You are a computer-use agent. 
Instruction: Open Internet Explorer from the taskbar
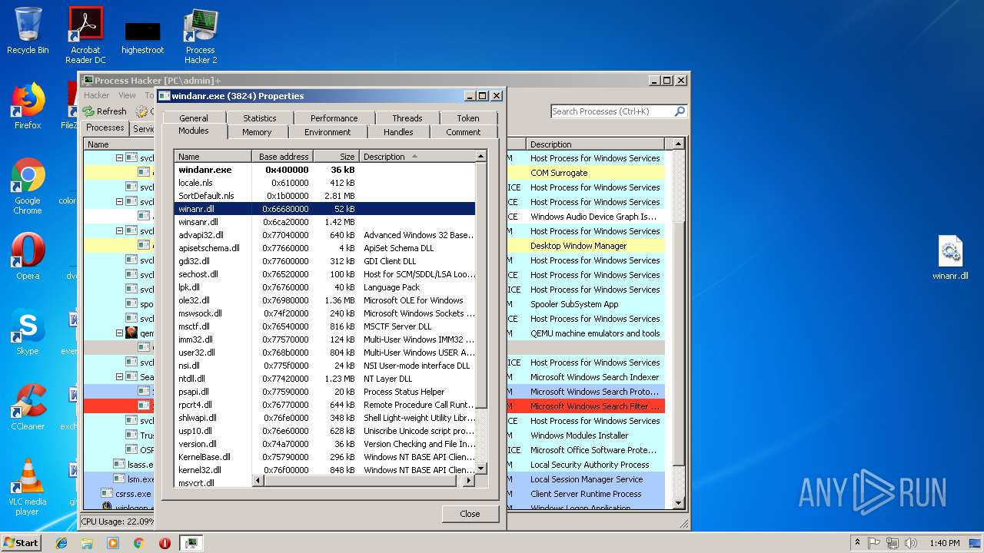click(x=61, y=543)
